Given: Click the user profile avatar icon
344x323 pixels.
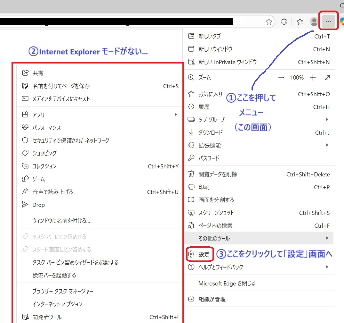Looking at the screenshot, I should (x=314, y=22).
